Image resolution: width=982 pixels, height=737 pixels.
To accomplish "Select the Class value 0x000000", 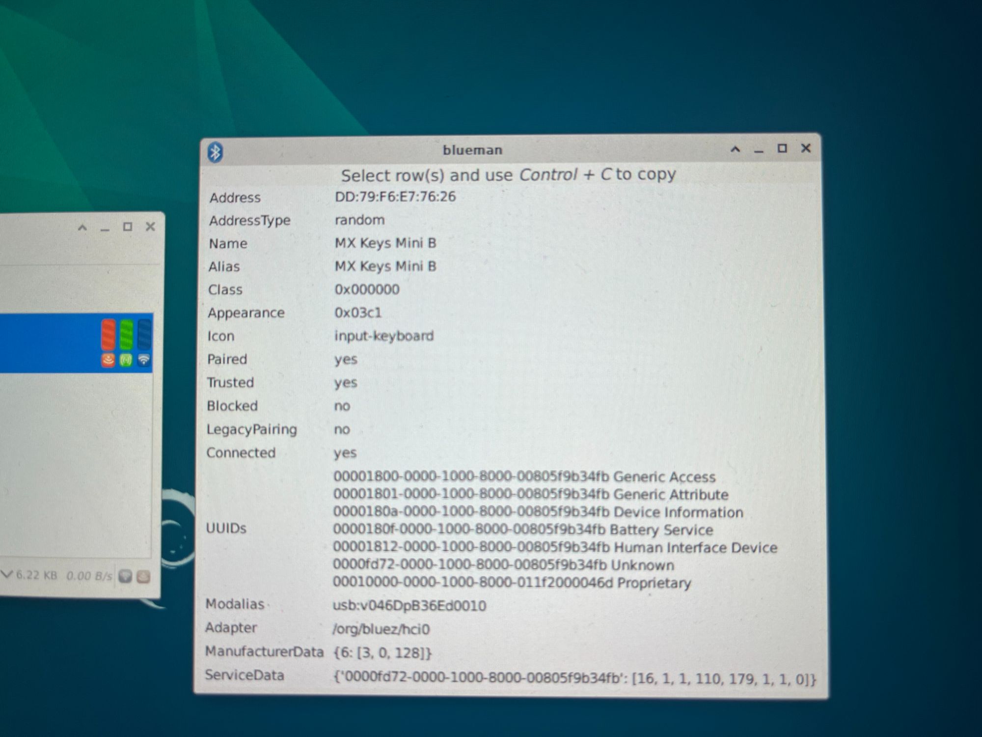I will click(x=367, y=289).
